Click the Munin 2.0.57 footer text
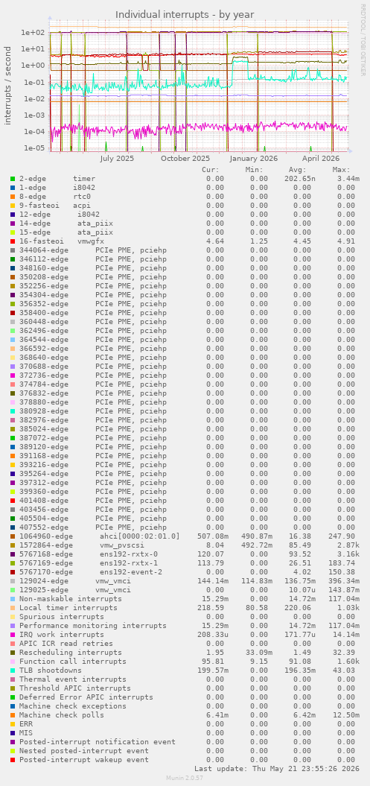Screen dimensions: 370x786 pyautogui.click(x=185, y=778)
